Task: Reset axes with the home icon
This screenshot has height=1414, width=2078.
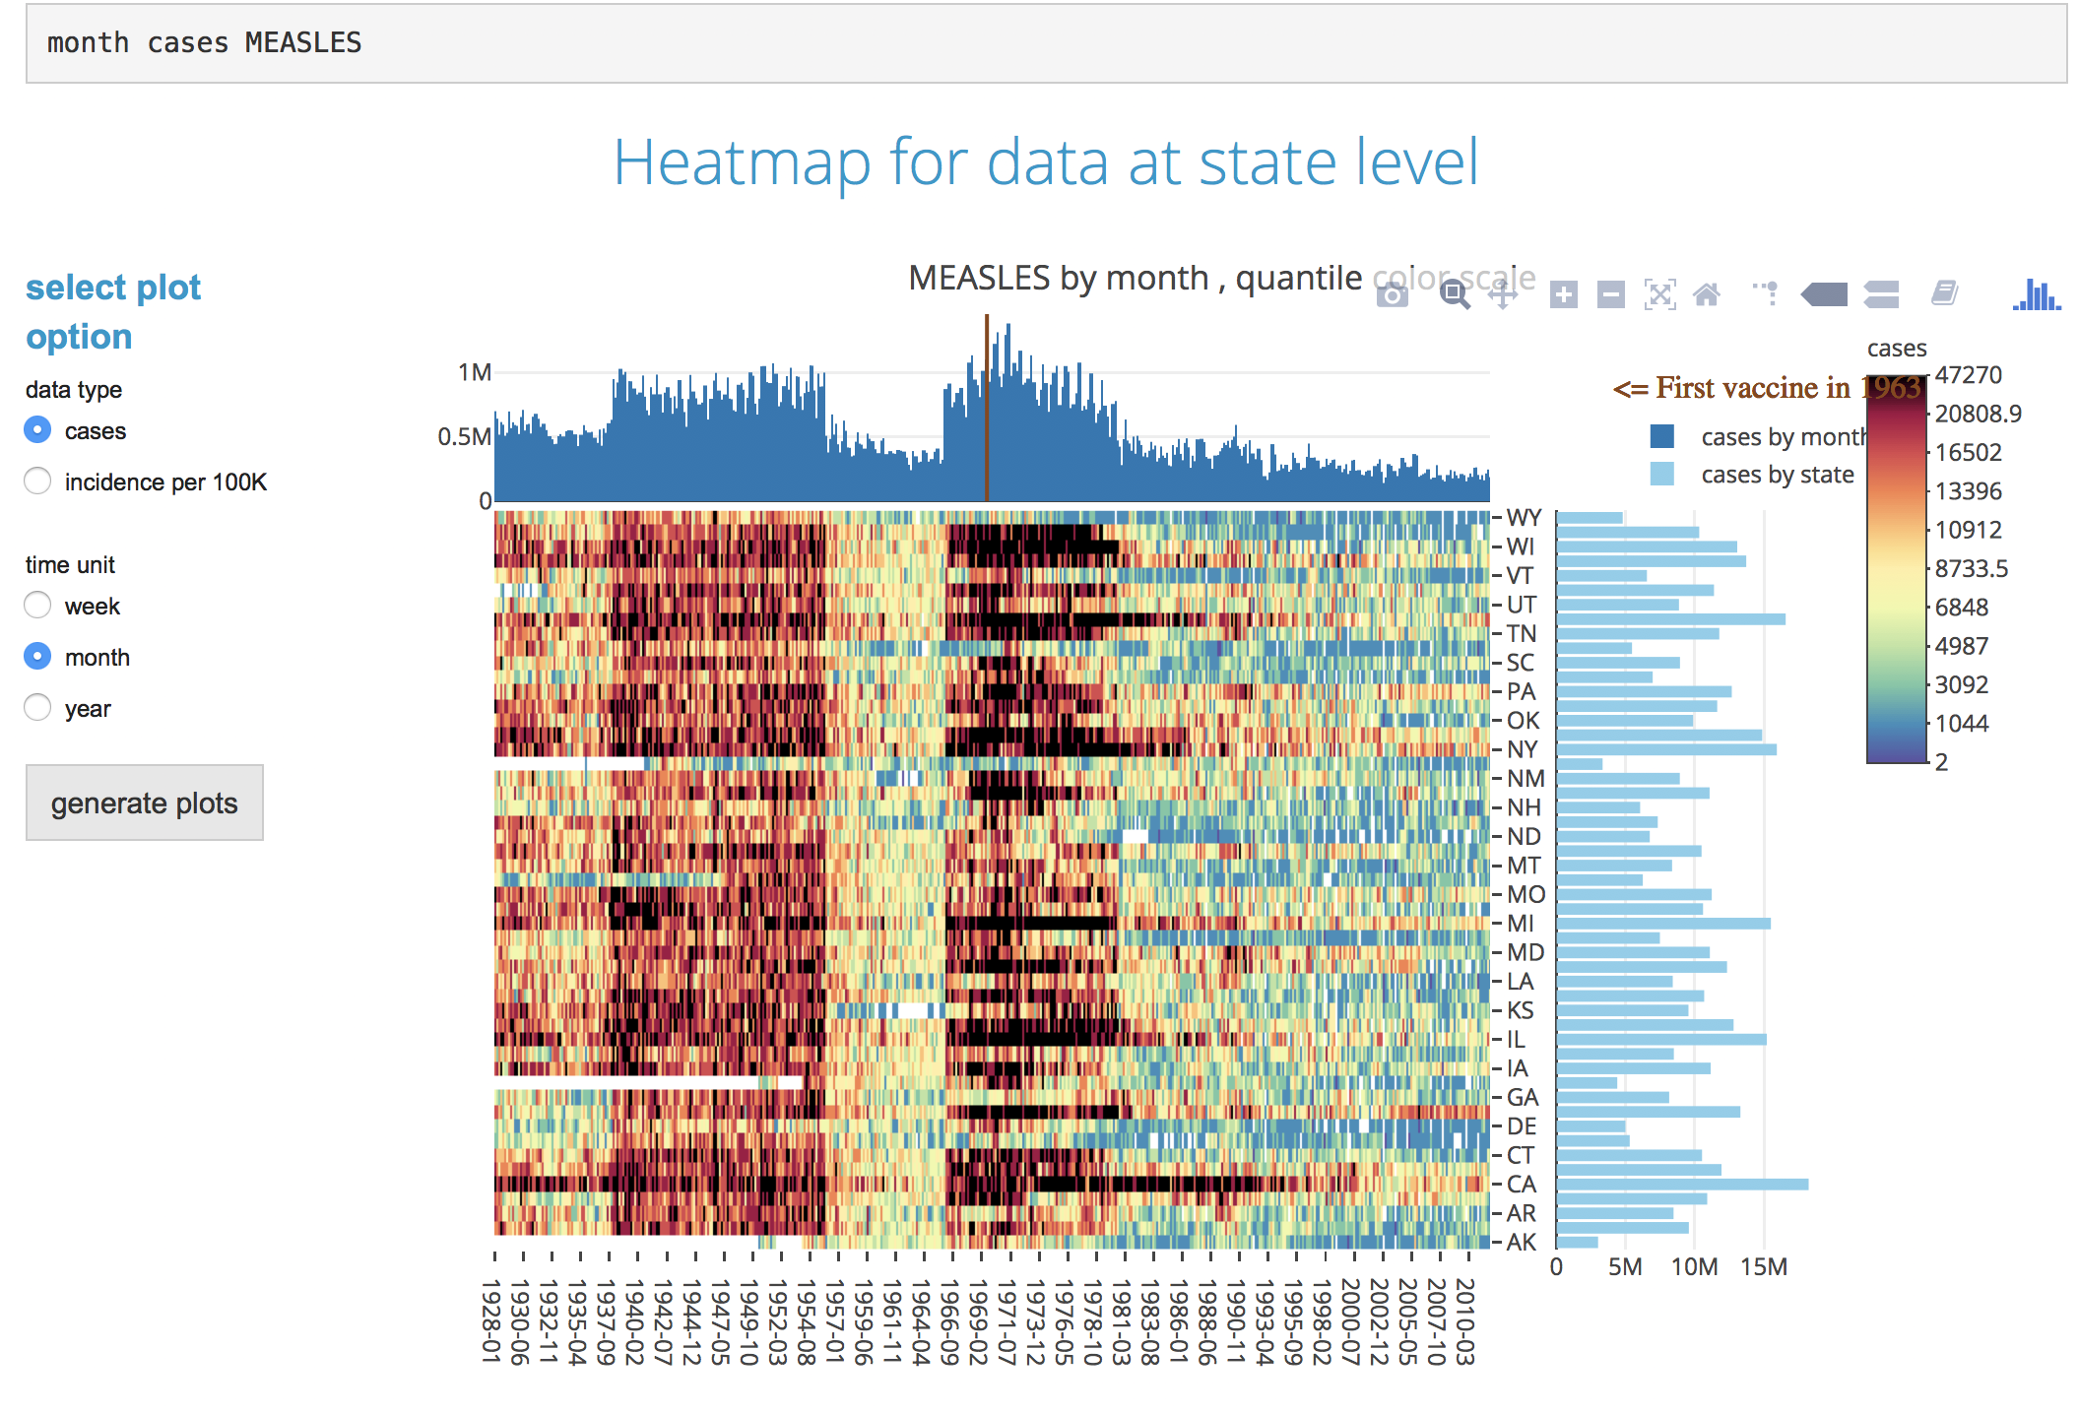Action: tap(1707, 294)
